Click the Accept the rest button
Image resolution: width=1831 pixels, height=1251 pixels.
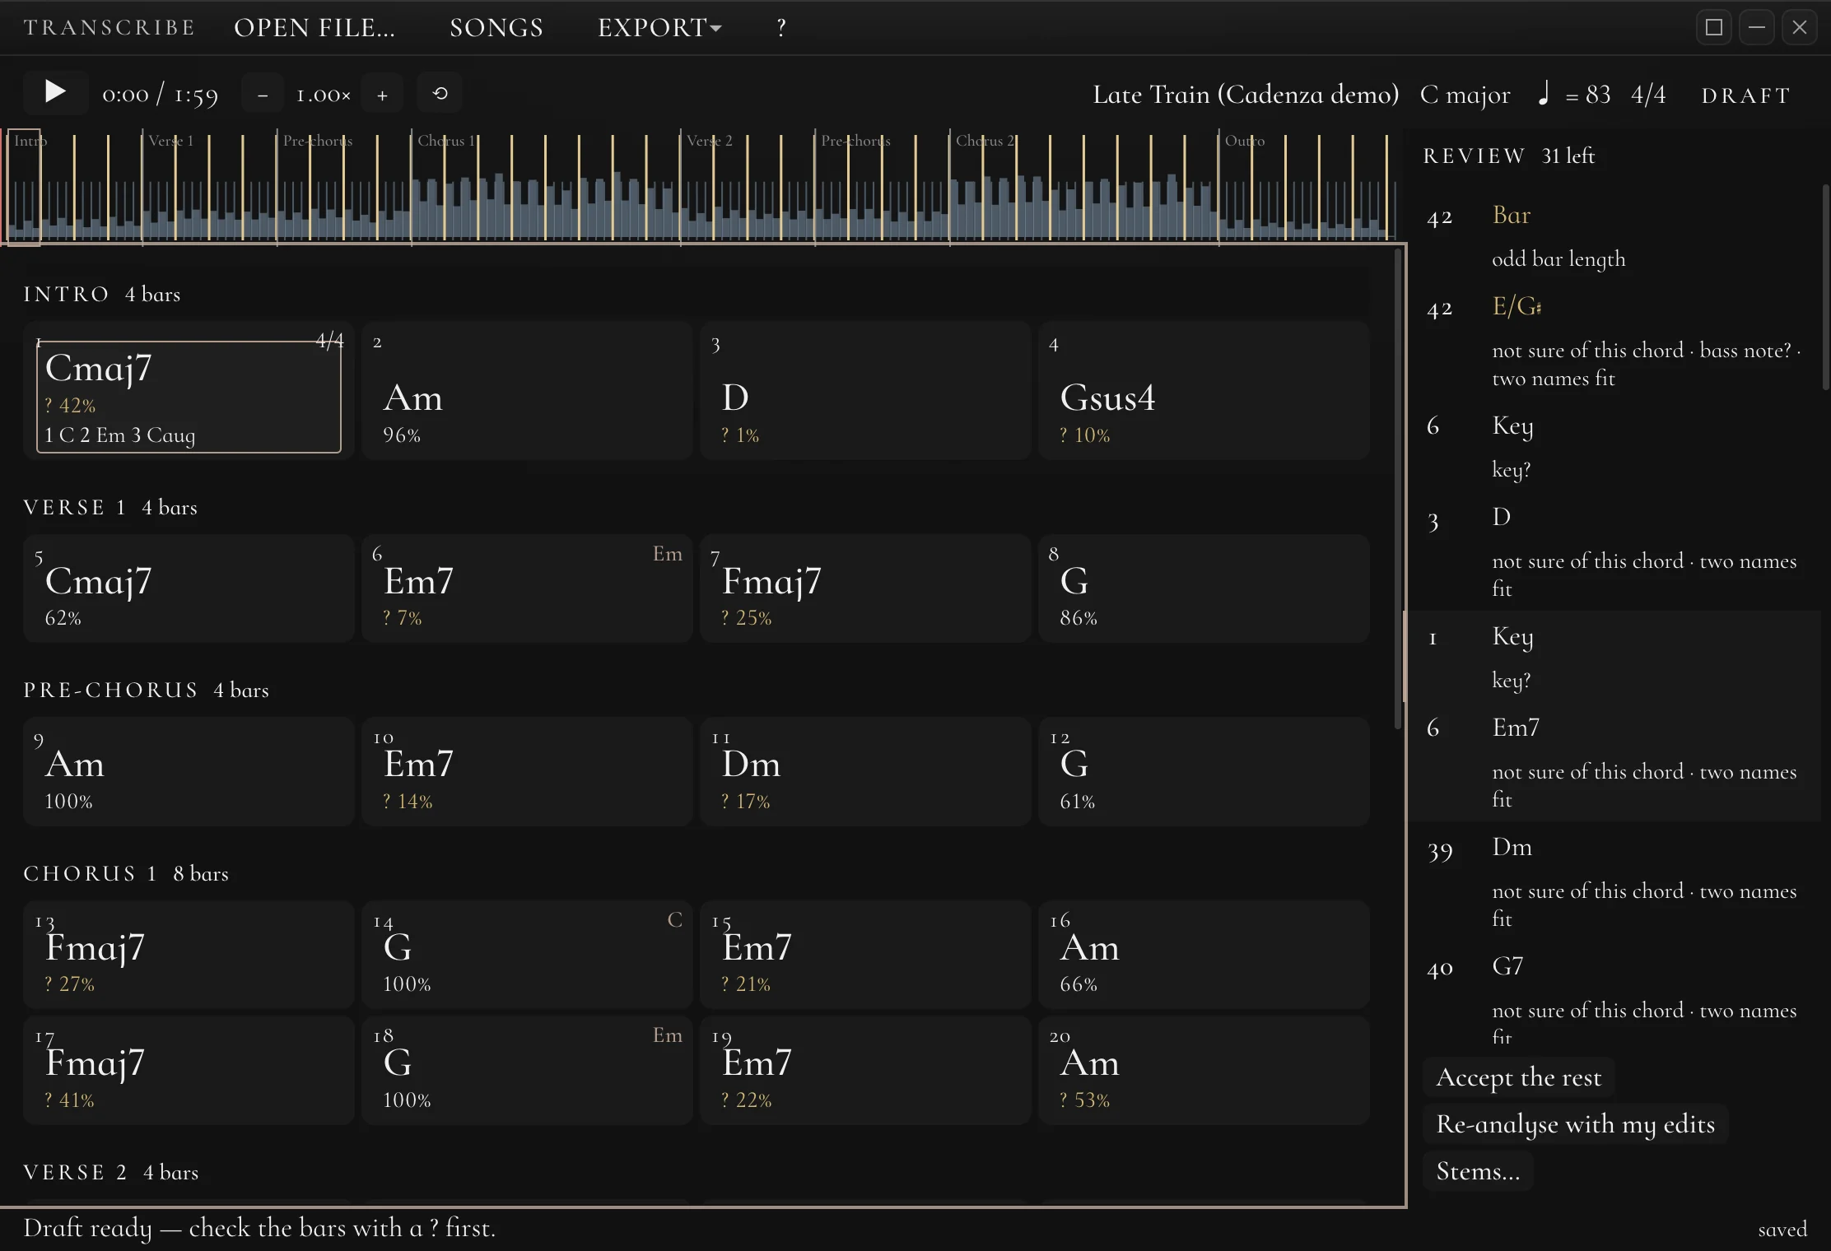pos(1519,1077)
